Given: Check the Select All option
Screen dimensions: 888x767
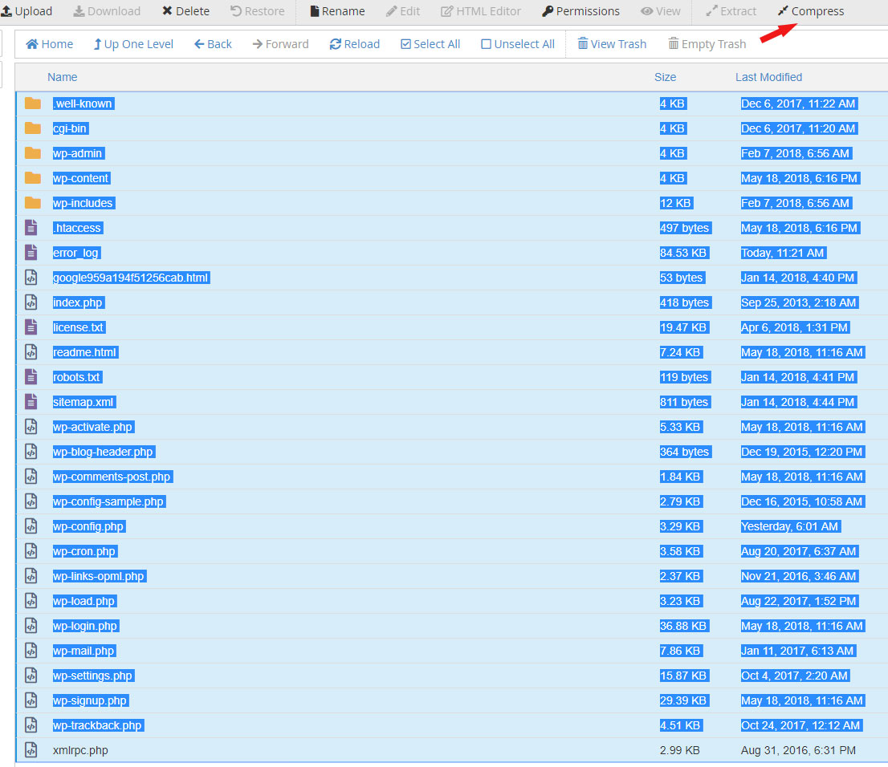Looking at the screenshot, I should click(x=430, y=44).
